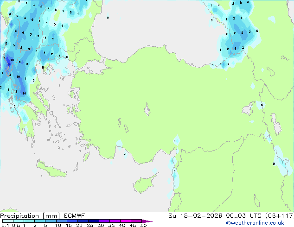This screenshot has width=294, height=227.
Task: Click the island of Cyprus on map
Action: coord(143,184)
